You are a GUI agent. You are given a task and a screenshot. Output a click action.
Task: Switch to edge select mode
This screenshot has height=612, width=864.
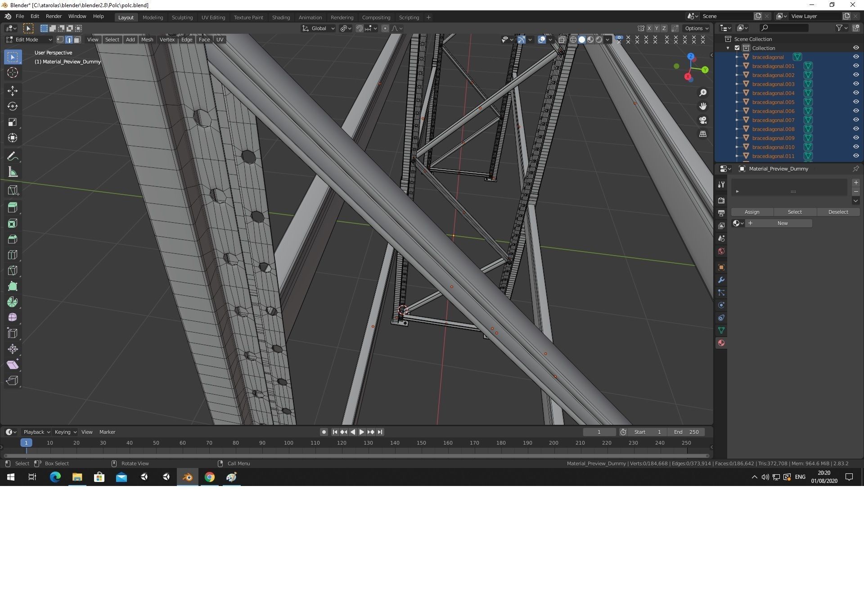[69, 40]
